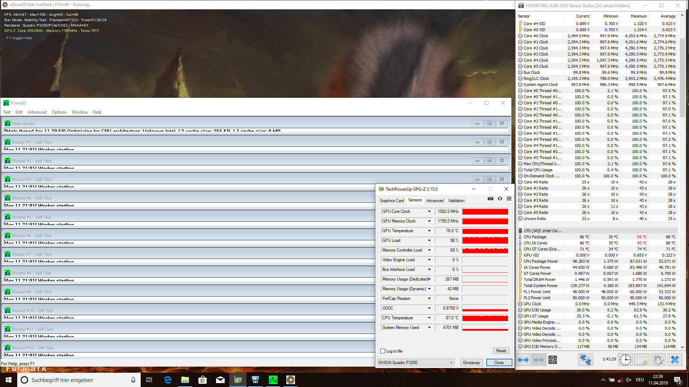Reset HWiNFO clock timer icon
The image size is (689, 387).
(625, 360)
